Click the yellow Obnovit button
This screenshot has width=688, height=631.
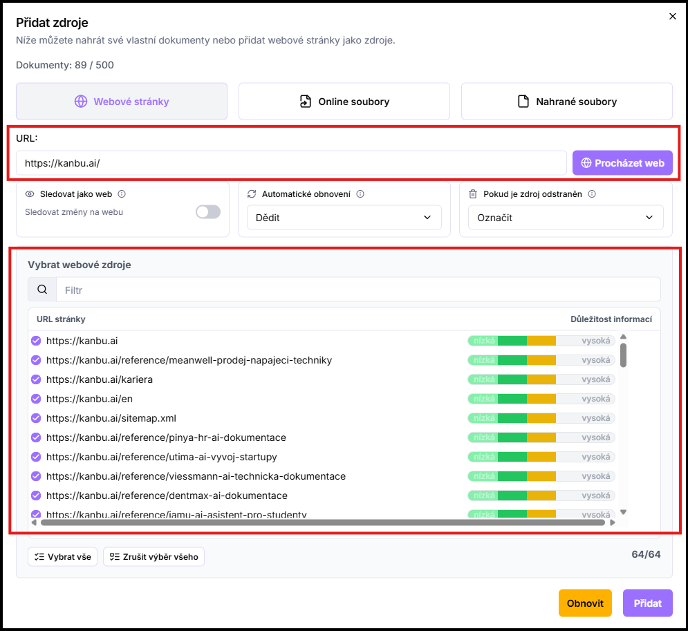pos(585,603)
